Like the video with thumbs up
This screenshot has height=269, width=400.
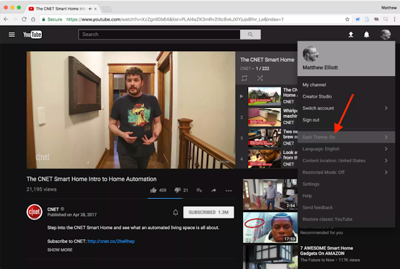pyautogui.click(x=154, y=190)
